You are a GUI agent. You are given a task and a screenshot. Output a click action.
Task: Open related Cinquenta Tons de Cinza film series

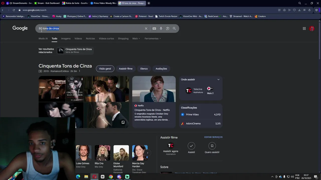[75, 50]
